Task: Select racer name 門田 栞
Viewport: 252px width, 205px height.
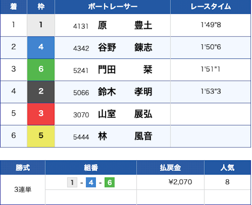Action: click(125, 70)
